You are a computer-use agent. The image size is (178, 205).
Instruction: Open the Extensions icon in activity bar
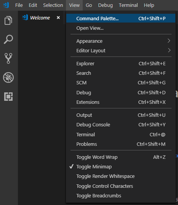(8, 97)
